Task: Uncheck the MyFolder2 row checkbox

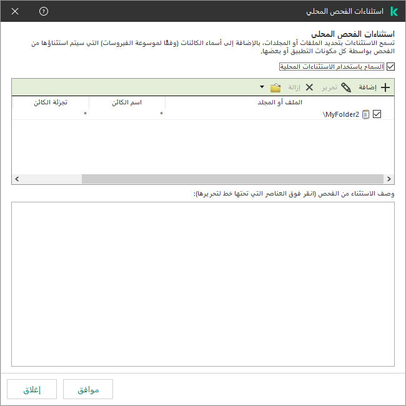Action: point(377,114)
